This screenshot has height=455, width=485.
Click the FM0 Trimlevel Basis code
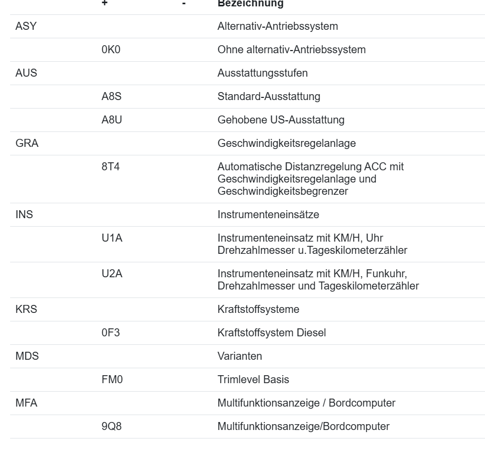click(112, 379)
